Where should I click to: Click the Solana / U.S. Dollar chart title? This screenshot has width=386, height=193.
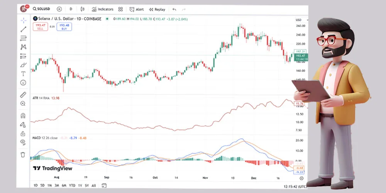pos(69,19)
